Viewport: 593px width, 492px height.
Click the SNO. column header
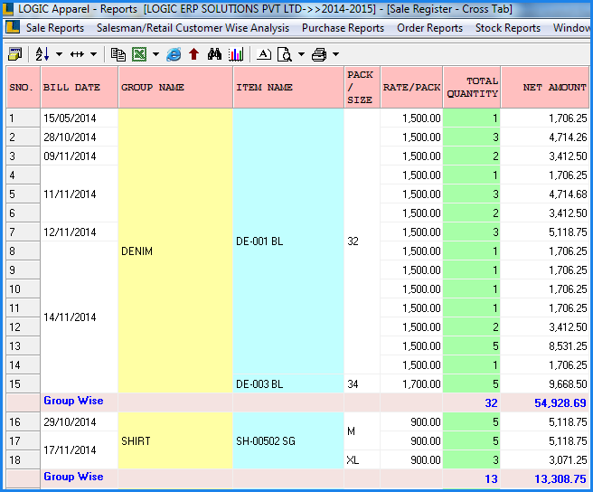pyautogui.click(x=24, y=88)
